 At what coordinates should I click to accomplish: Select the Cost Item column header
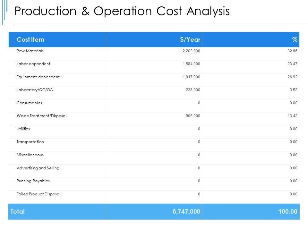tap(30, 40)
